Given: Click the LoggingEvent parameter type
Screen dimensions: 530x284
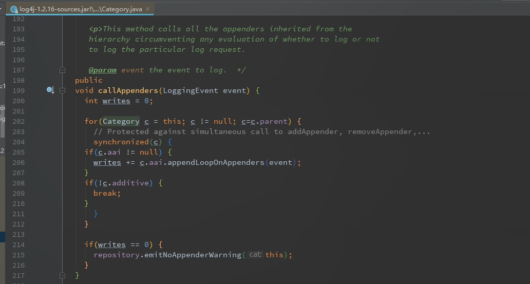Looking at the screenshot, I should [191, 90].
